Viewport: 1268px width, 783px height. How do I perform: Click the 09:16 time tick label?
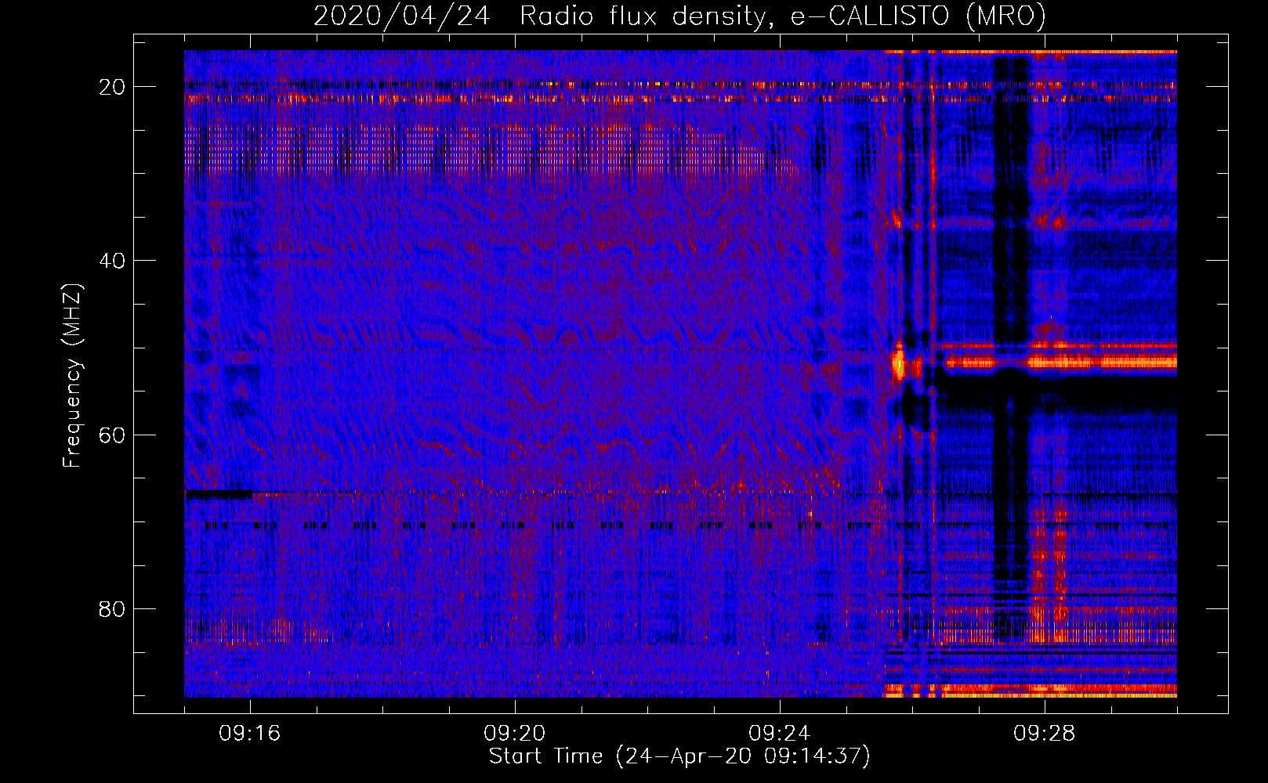pos(250,734)
